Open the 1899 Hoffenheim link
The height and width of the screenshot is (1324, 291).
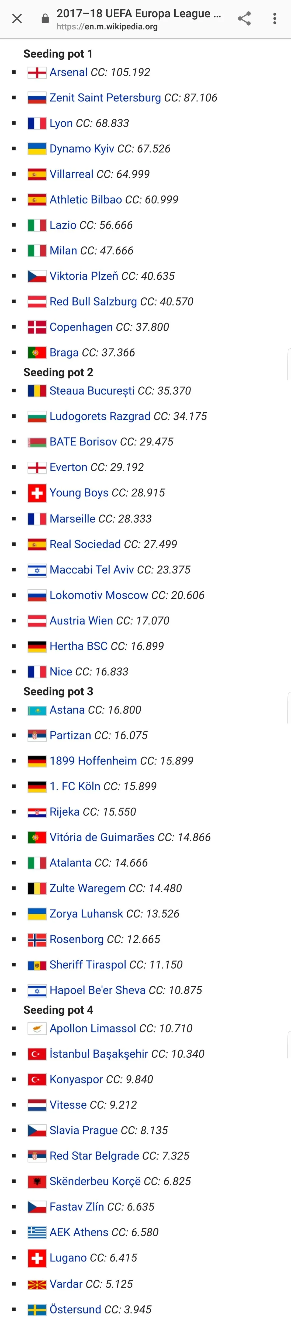pos(93,761)
